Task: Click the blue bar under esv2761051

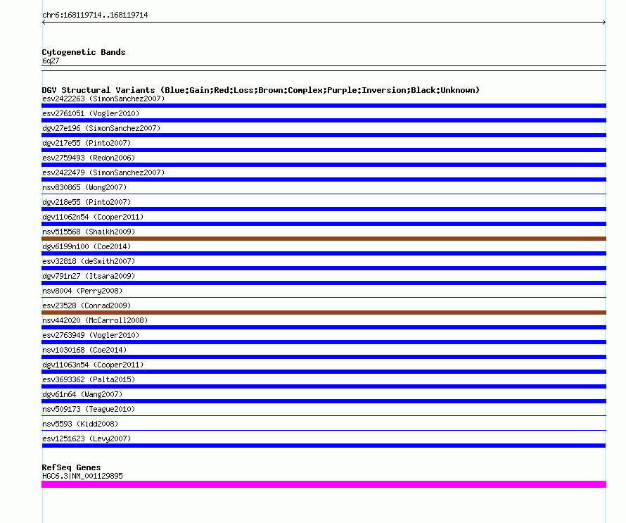Action: [324, 120]
